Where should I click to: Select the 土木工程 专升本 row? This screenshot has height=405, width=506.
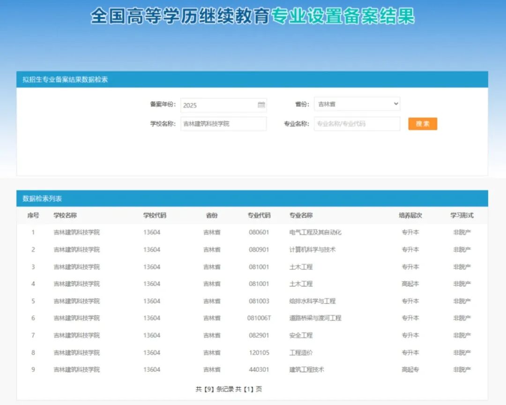point(304,266)
